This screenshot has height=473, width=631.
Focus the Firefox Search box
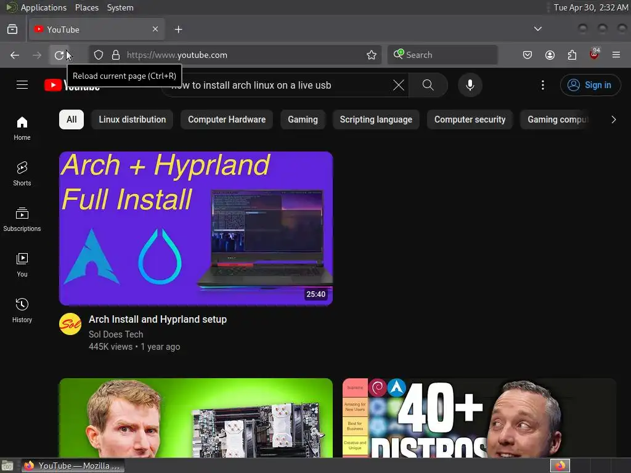pos(442,55)
